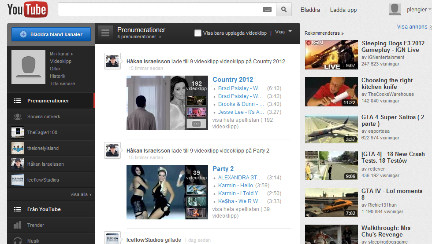
Task: Click the IceflowStudios sidebar avatar
Action: 18,180
